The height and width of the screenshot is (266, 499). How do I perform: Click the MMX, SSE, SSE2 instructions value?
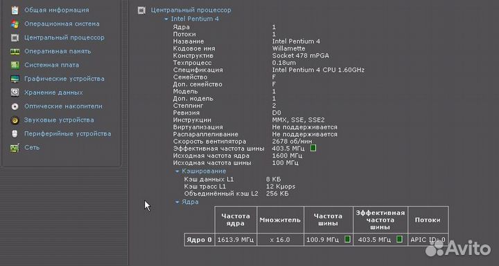click(298, 120)
